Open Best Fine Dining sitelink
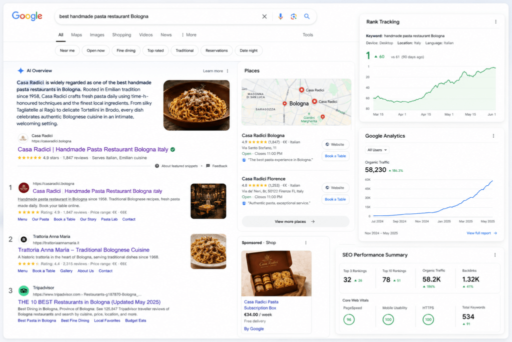Viewport: 512px width, 342px height. coord(75,321)
